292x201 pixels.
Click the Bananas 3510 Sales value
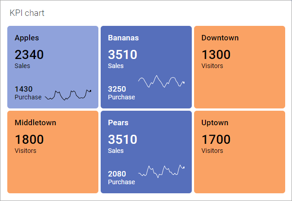(x=123, y=55)
